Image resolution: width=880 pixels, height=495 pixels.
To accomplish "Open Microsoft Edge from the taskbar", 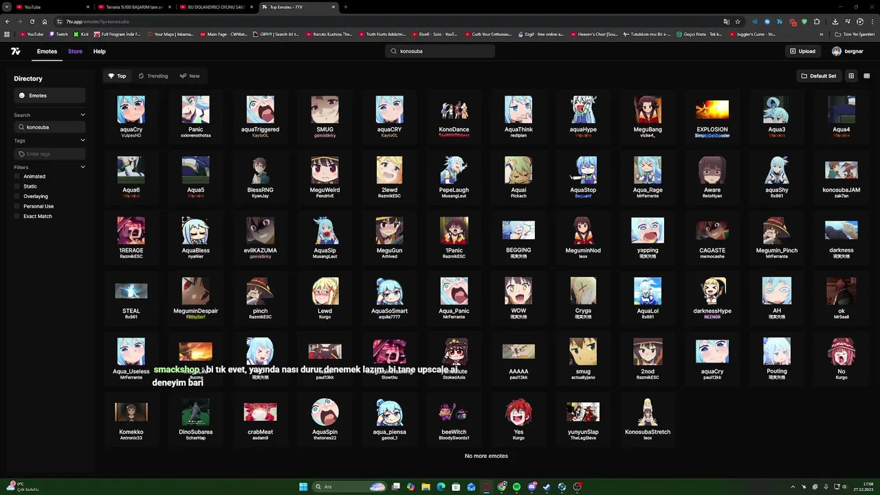I will [441, 487].
